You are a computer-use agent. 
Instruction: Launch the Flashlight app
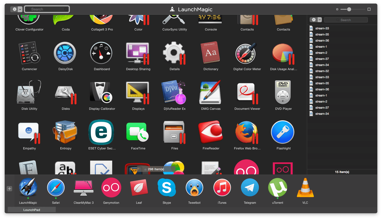click(x=283, y=132)
